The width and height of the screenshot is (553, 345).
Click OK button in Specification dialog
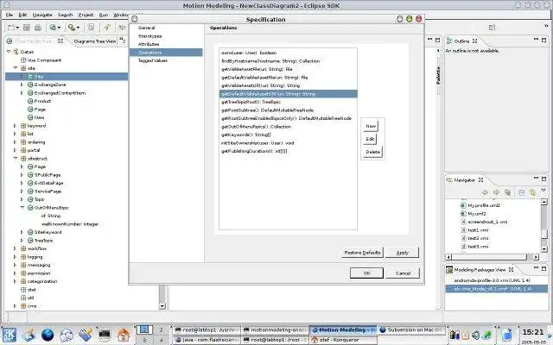pyautogui.click(x=366, y=273)
